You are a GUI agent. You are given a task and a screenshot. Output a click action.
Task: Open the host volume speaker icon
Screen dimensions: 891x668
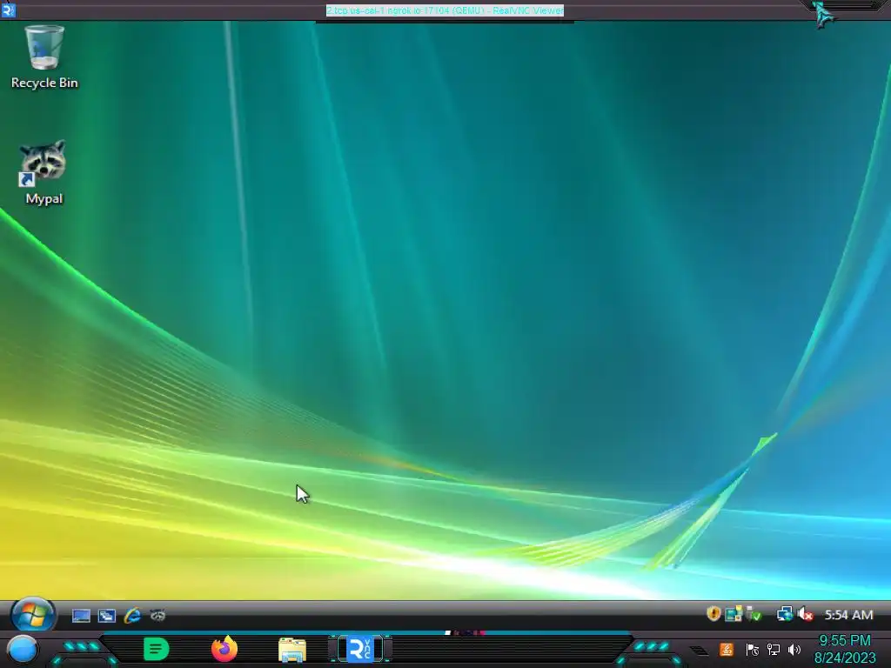click(794, 649)
